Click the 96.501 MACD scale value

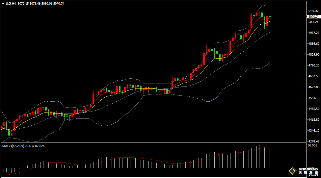(x=312, y=145)
